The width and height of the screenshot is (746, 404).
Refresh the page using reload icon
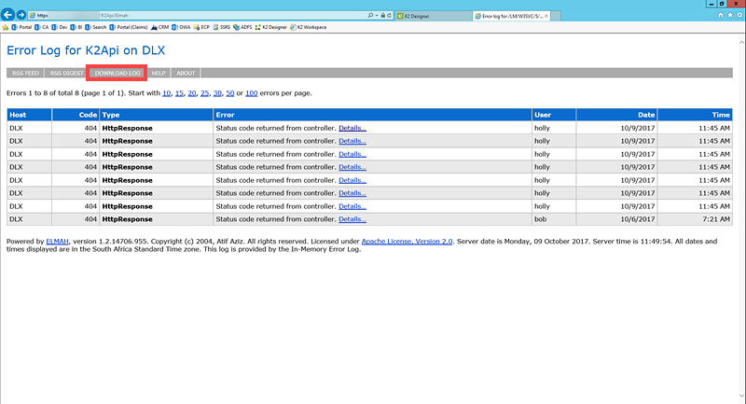pyautogui.click(x=389, y=15)
